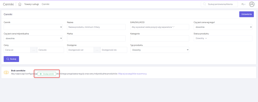Open the user profile avatar icon
Viewport: 258px width, 102px height.
click(252, 4)
